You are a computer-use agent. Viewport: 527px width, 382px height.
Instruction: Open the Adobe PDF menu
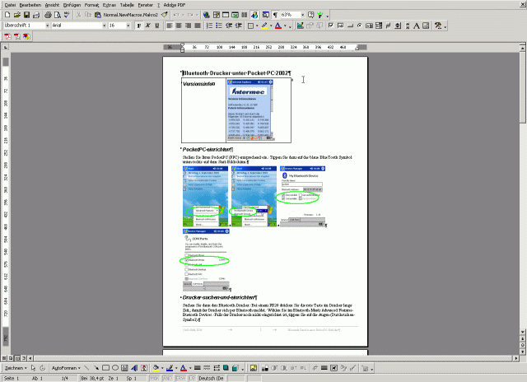175,5
